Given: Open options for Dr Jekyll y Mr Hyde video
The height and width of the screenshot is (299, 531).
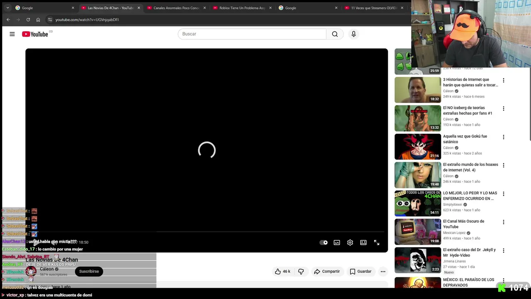Looking at the screenshot, I should (x=504, y=250).
